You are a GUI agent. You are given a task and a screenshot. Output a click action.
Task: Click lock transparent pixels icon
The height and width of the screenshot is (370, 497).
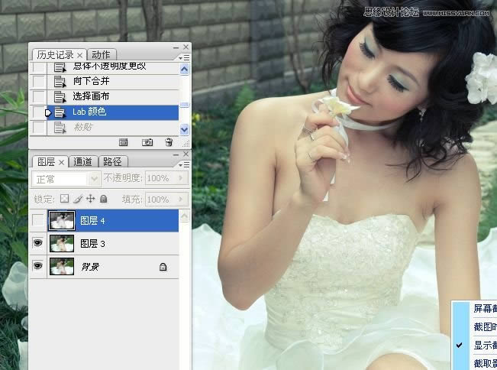tap(65, 199)
